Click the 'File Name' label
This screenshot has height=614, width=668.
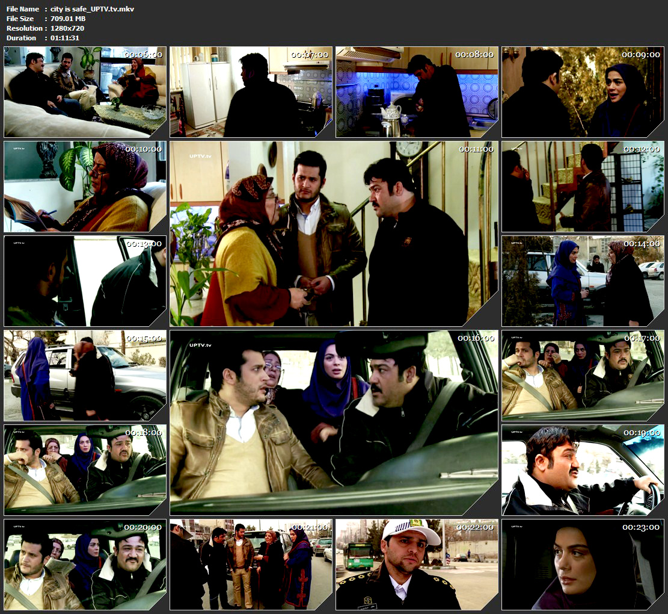point(23,9)
